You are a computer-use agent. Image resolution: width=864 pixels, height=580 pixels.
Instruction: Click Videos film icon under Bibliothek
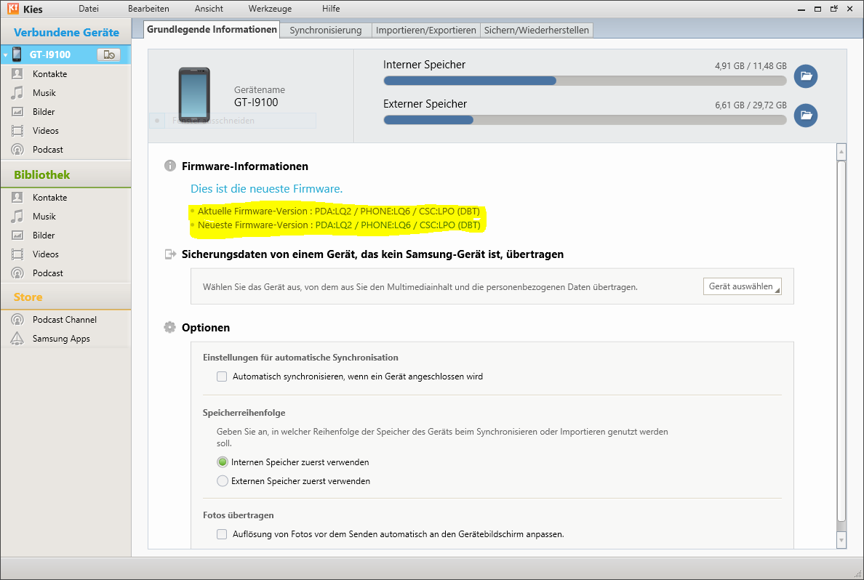[x=17, y=254]
